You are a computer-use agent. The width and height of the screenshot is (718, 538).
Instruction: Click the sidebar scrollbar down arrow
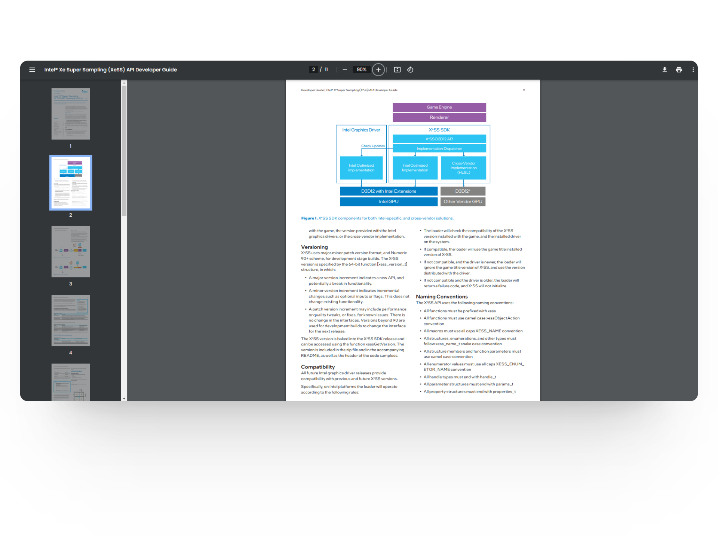124,399
